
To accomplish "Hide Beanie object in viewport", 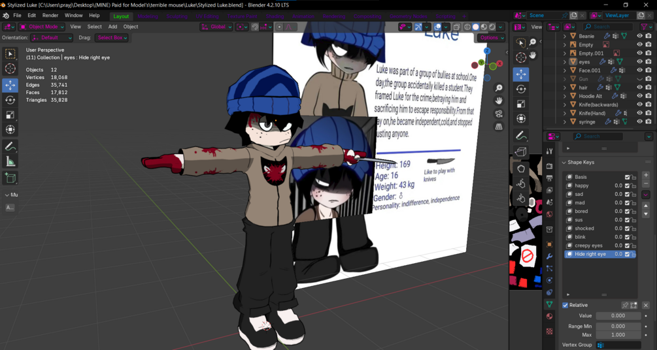I will 640,36.
